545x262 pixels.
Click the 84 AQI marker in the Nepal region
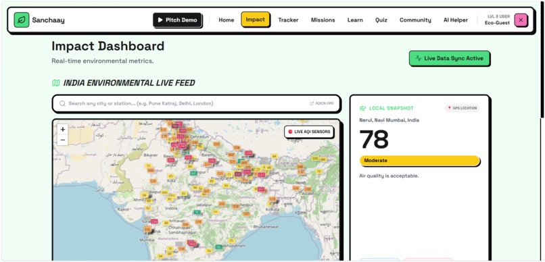[x=275, y=156]
